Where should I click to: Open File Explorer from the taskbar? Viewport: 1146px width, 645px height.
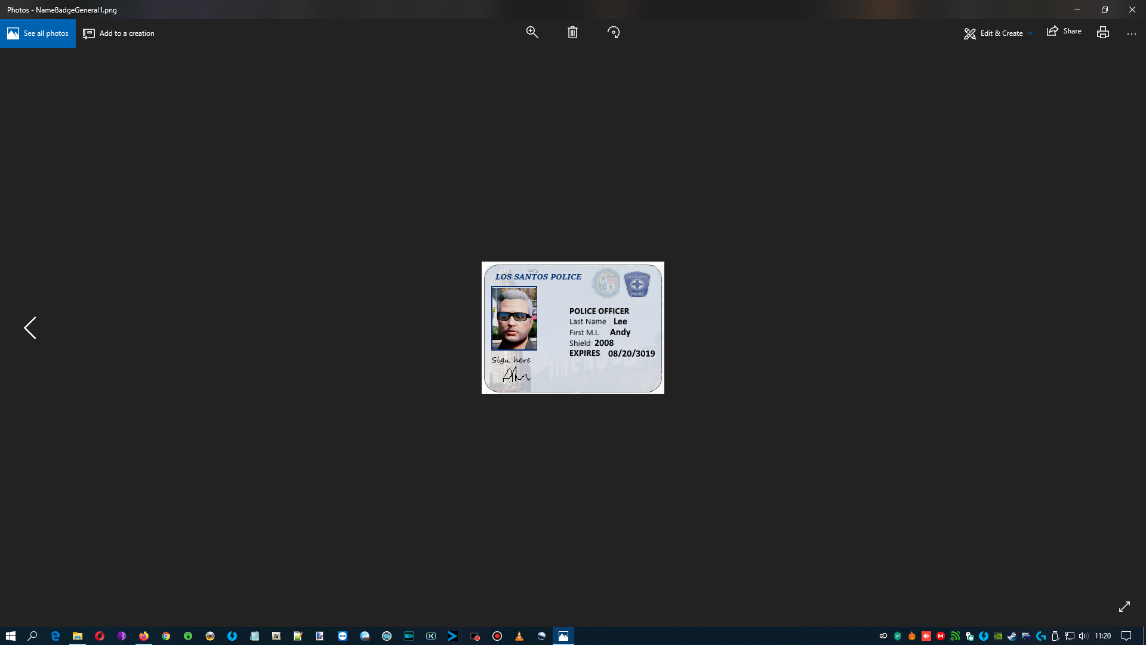(x=78, y=636)
